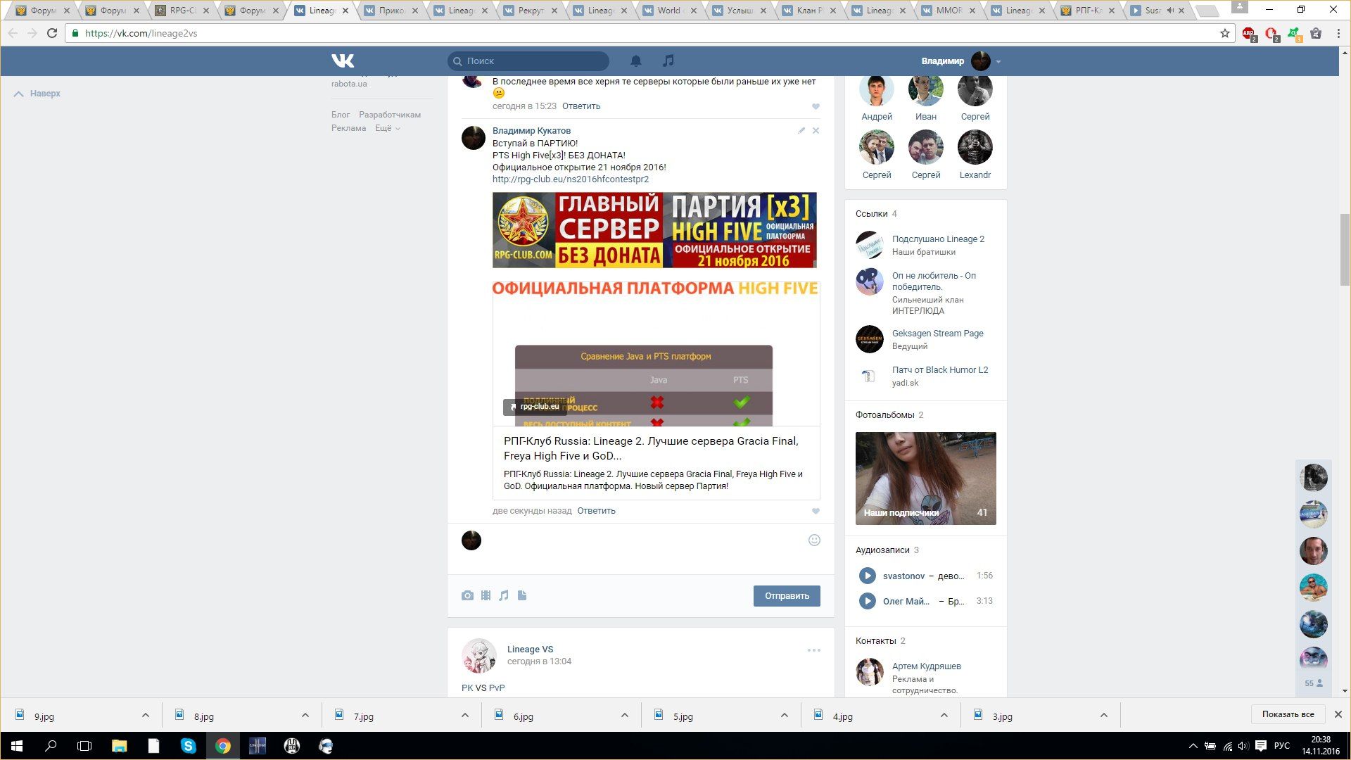Open Блог footer link
The height and width of the screenshot is (760, 1351).
tap(341, 115)
